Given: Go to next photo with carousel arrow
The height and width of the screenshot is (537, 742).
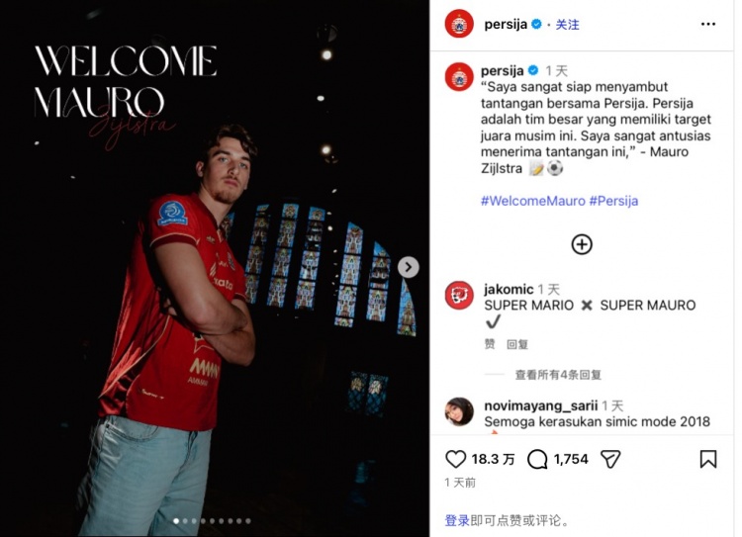Looking at the screenshot, I should (409, 267).
